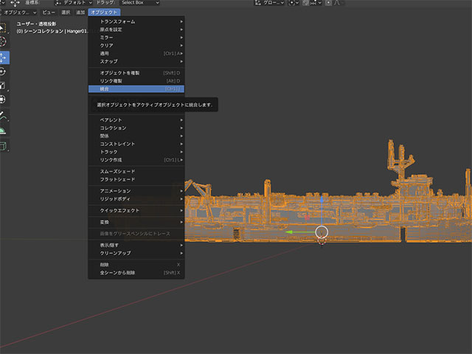Expand the クリーンアップ submenu
Image resolution: width=472 pixels, height=354 pixels.
tap(136, 253)
